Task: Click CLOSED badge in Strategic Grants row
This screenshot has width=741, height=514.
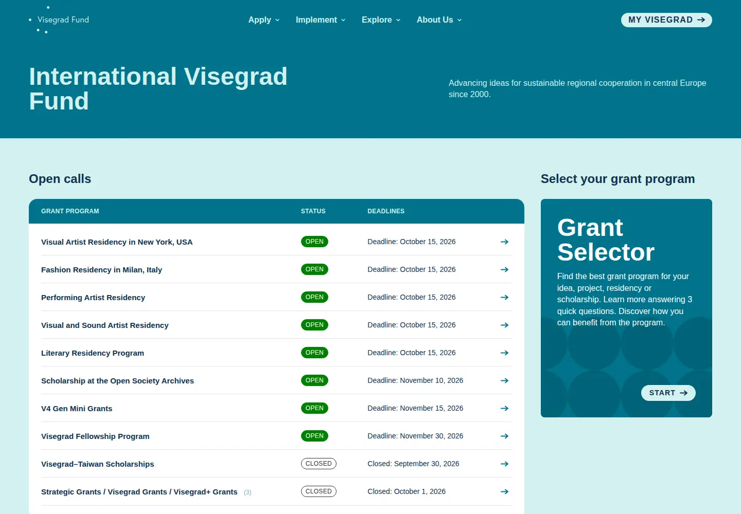Action: [x=319, y=491]
